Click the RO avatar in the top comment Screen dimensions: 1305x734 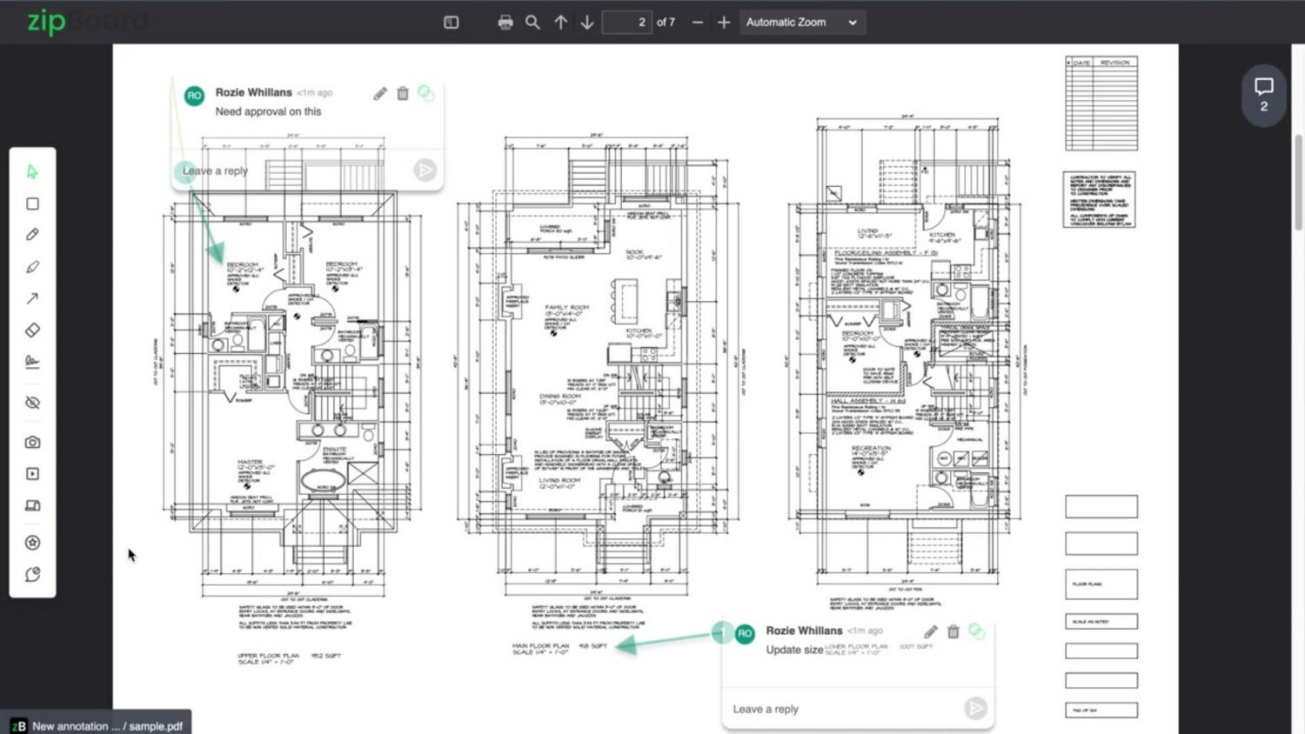pos(194,96)
